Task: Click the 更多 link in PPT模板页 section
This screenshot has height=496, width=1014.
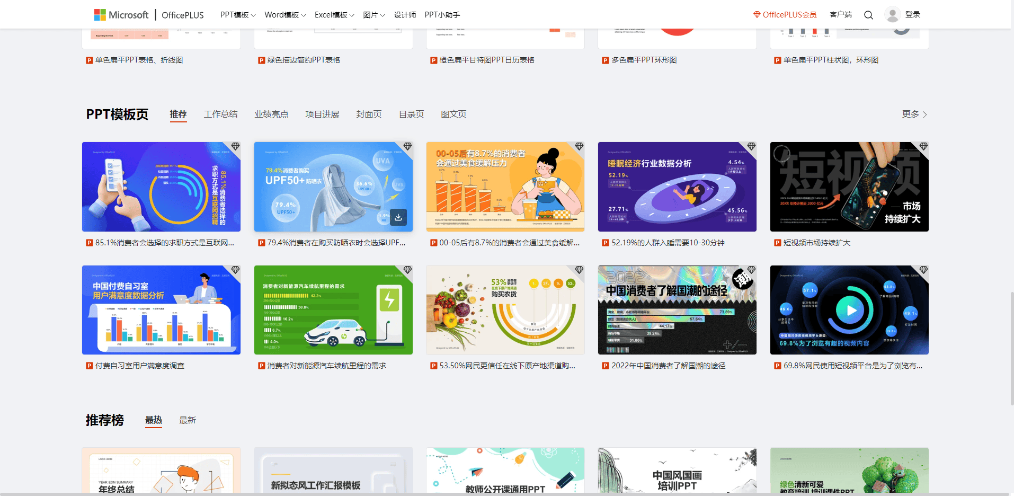Action: point(911,114)
